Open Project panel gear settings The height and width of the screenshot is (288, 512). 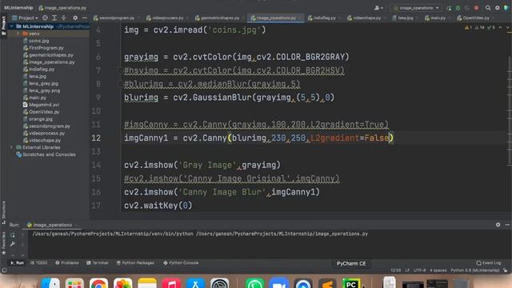pyautogui.click(x=75, y=18)
